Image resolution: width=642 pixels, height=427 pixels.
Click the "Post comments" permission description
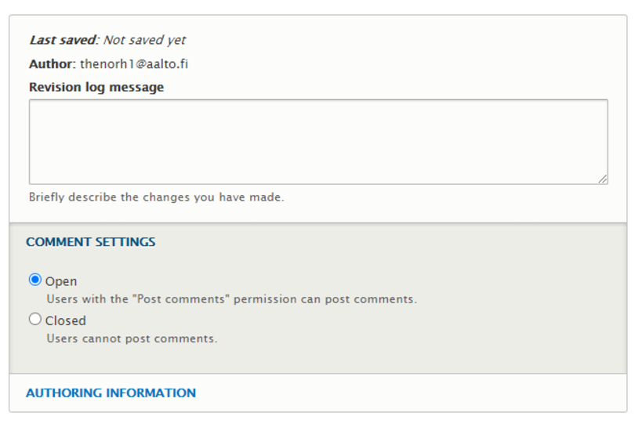click(x=231, y=299)
